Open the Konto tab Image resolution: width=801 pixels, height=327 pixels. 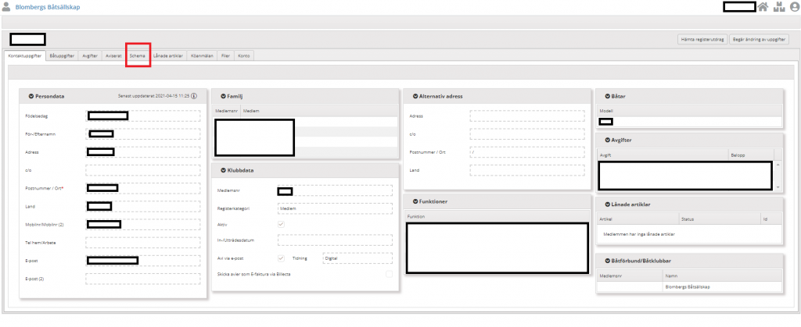coord(242,56)
